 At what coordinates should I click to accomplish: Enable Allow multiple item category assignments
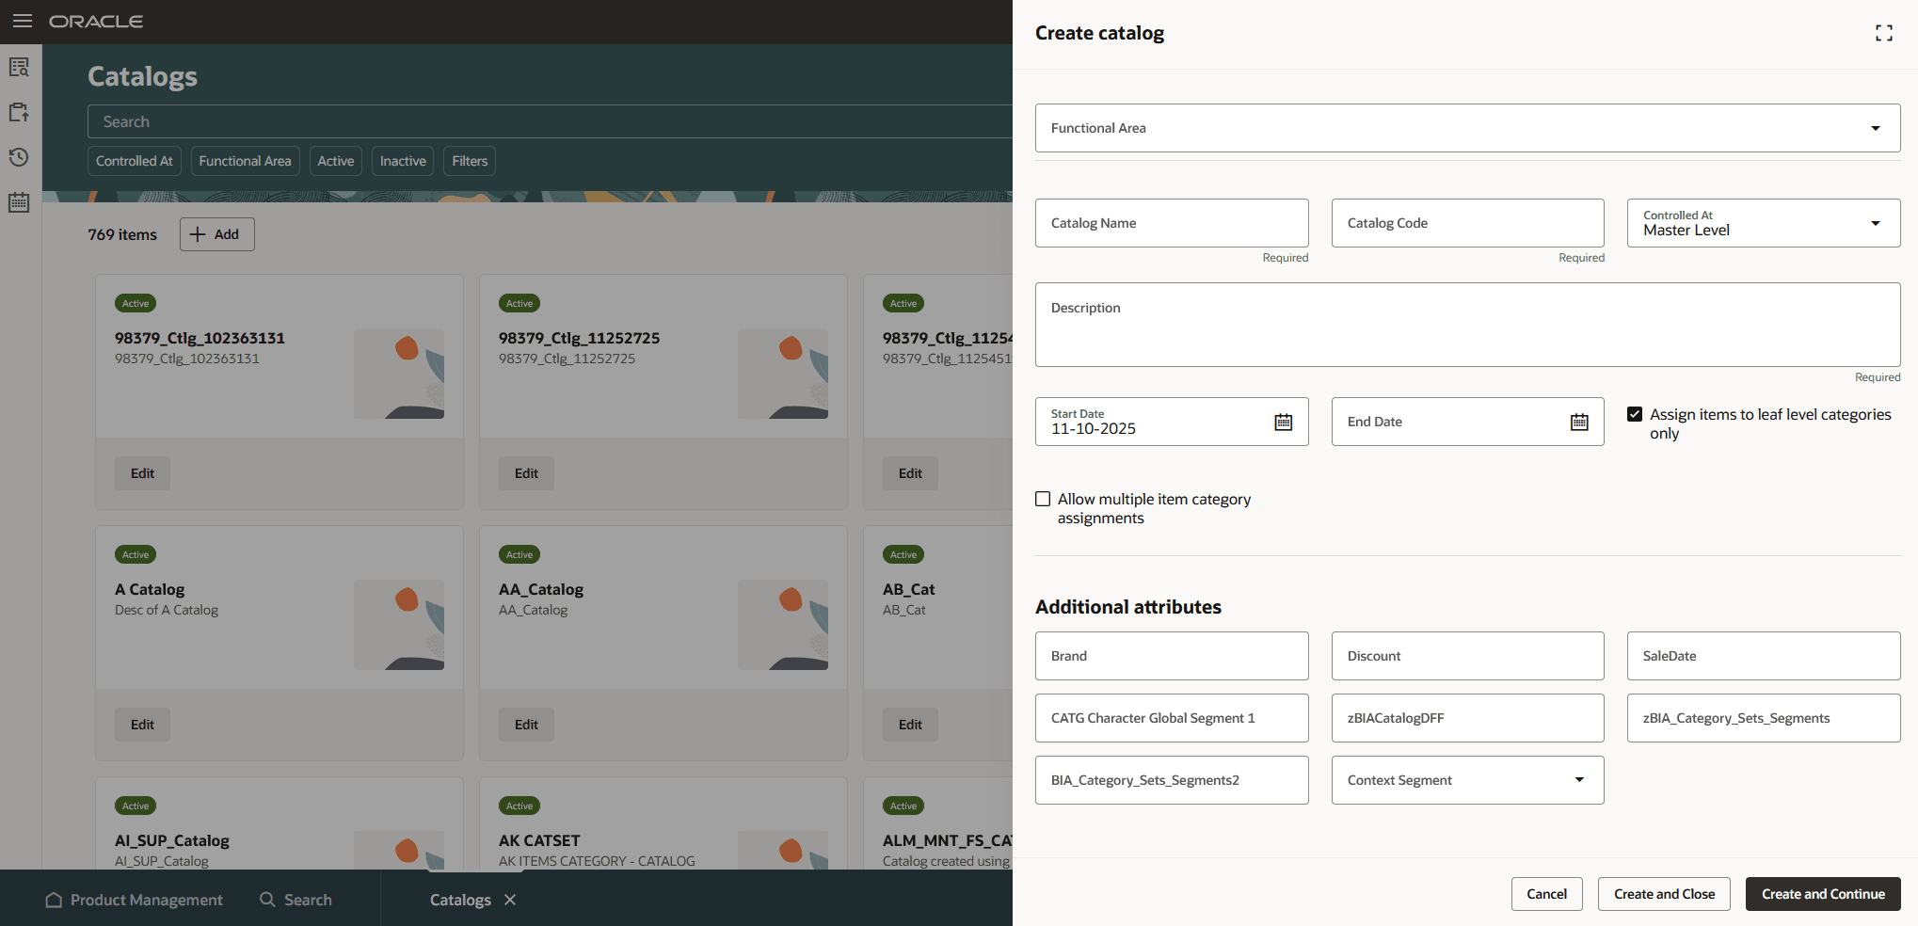coord(1043,499)
